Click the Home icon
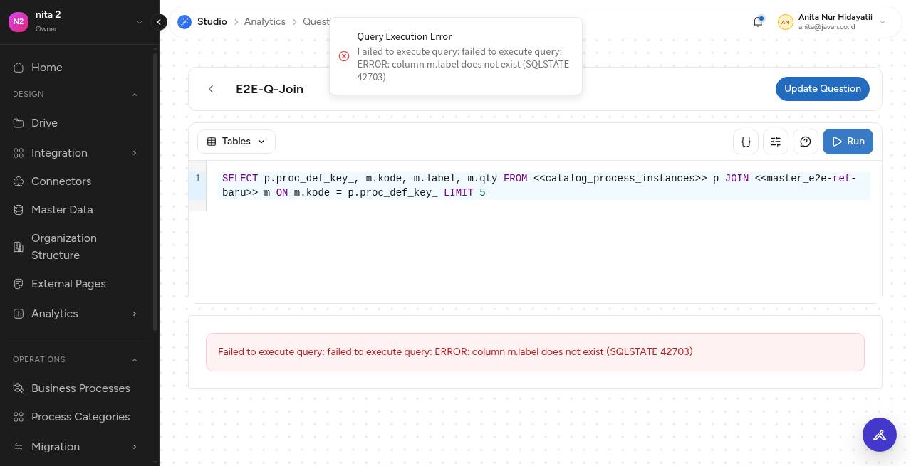Image resolution: width=911 pixels, height=466 pixels. [19, 68]
